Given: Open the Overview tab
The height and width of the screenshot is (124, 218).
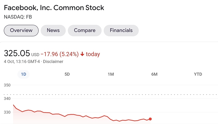Looking at the screenshot, I should 21,30.
